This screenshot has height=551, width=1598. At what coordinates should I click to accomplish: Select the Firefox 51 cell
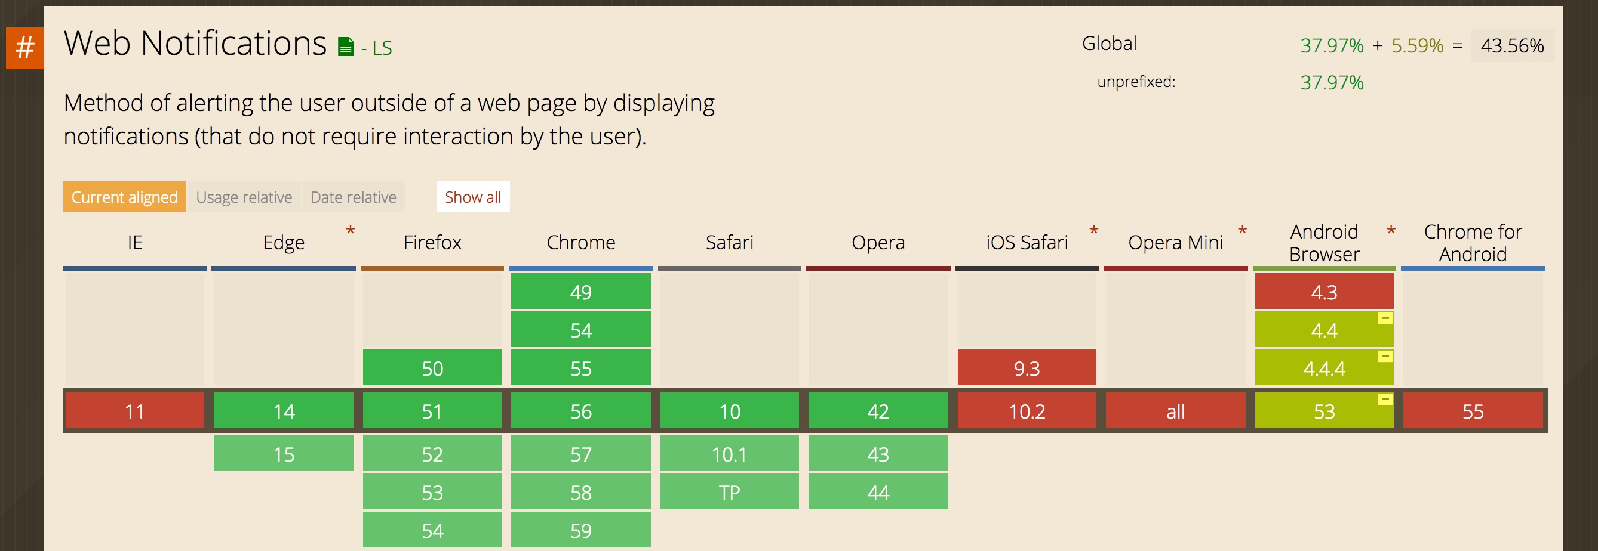[x=432, y=411]
